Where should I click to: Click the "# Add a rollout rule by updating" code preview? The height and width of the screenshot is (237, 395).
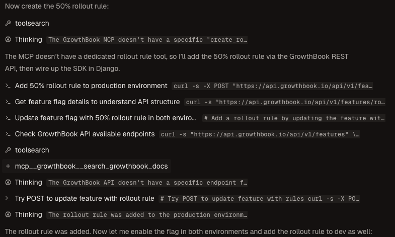[x=294, y=118]
